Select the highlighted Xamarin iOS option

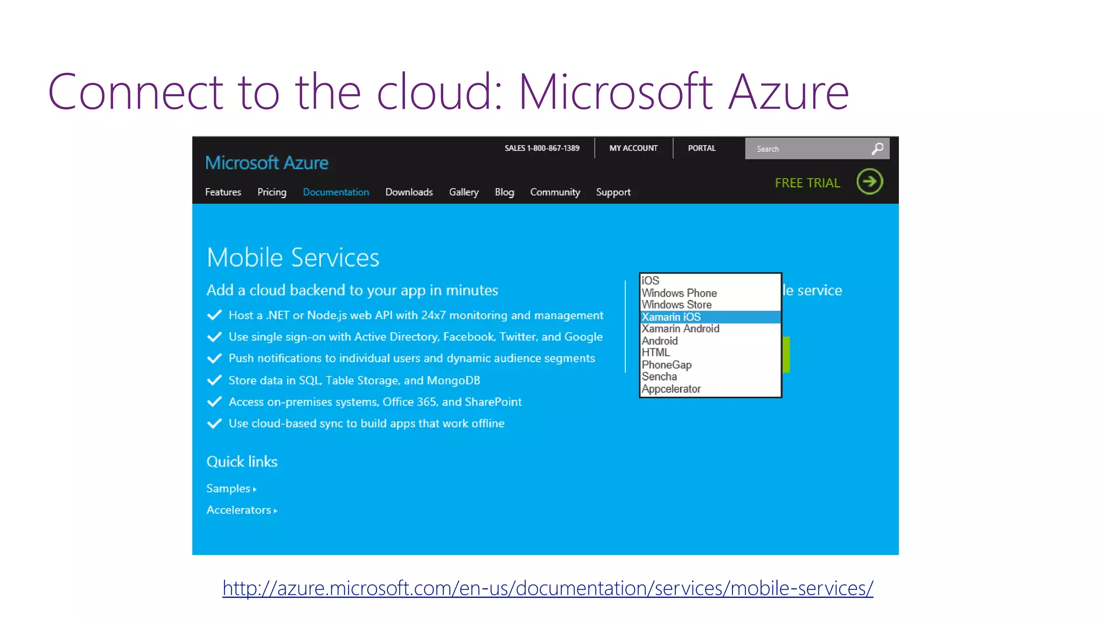710,317
